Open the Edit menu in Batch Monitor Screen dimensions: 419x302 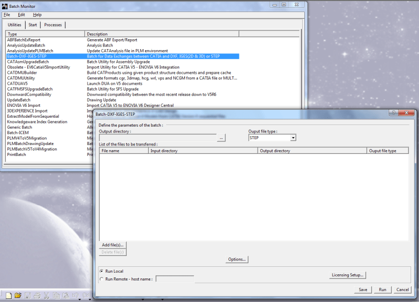coord(21,15)
